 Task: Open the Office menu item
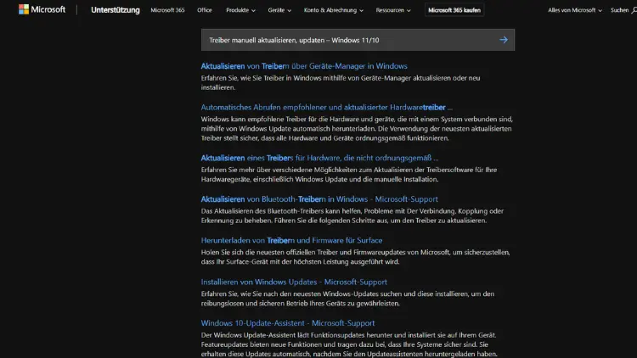tap(205, 10)
